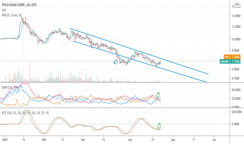This screenshot has height=144, width=244.
Task: Click the 200.0000 KST axis label
Action: click(x=237, y=112)
